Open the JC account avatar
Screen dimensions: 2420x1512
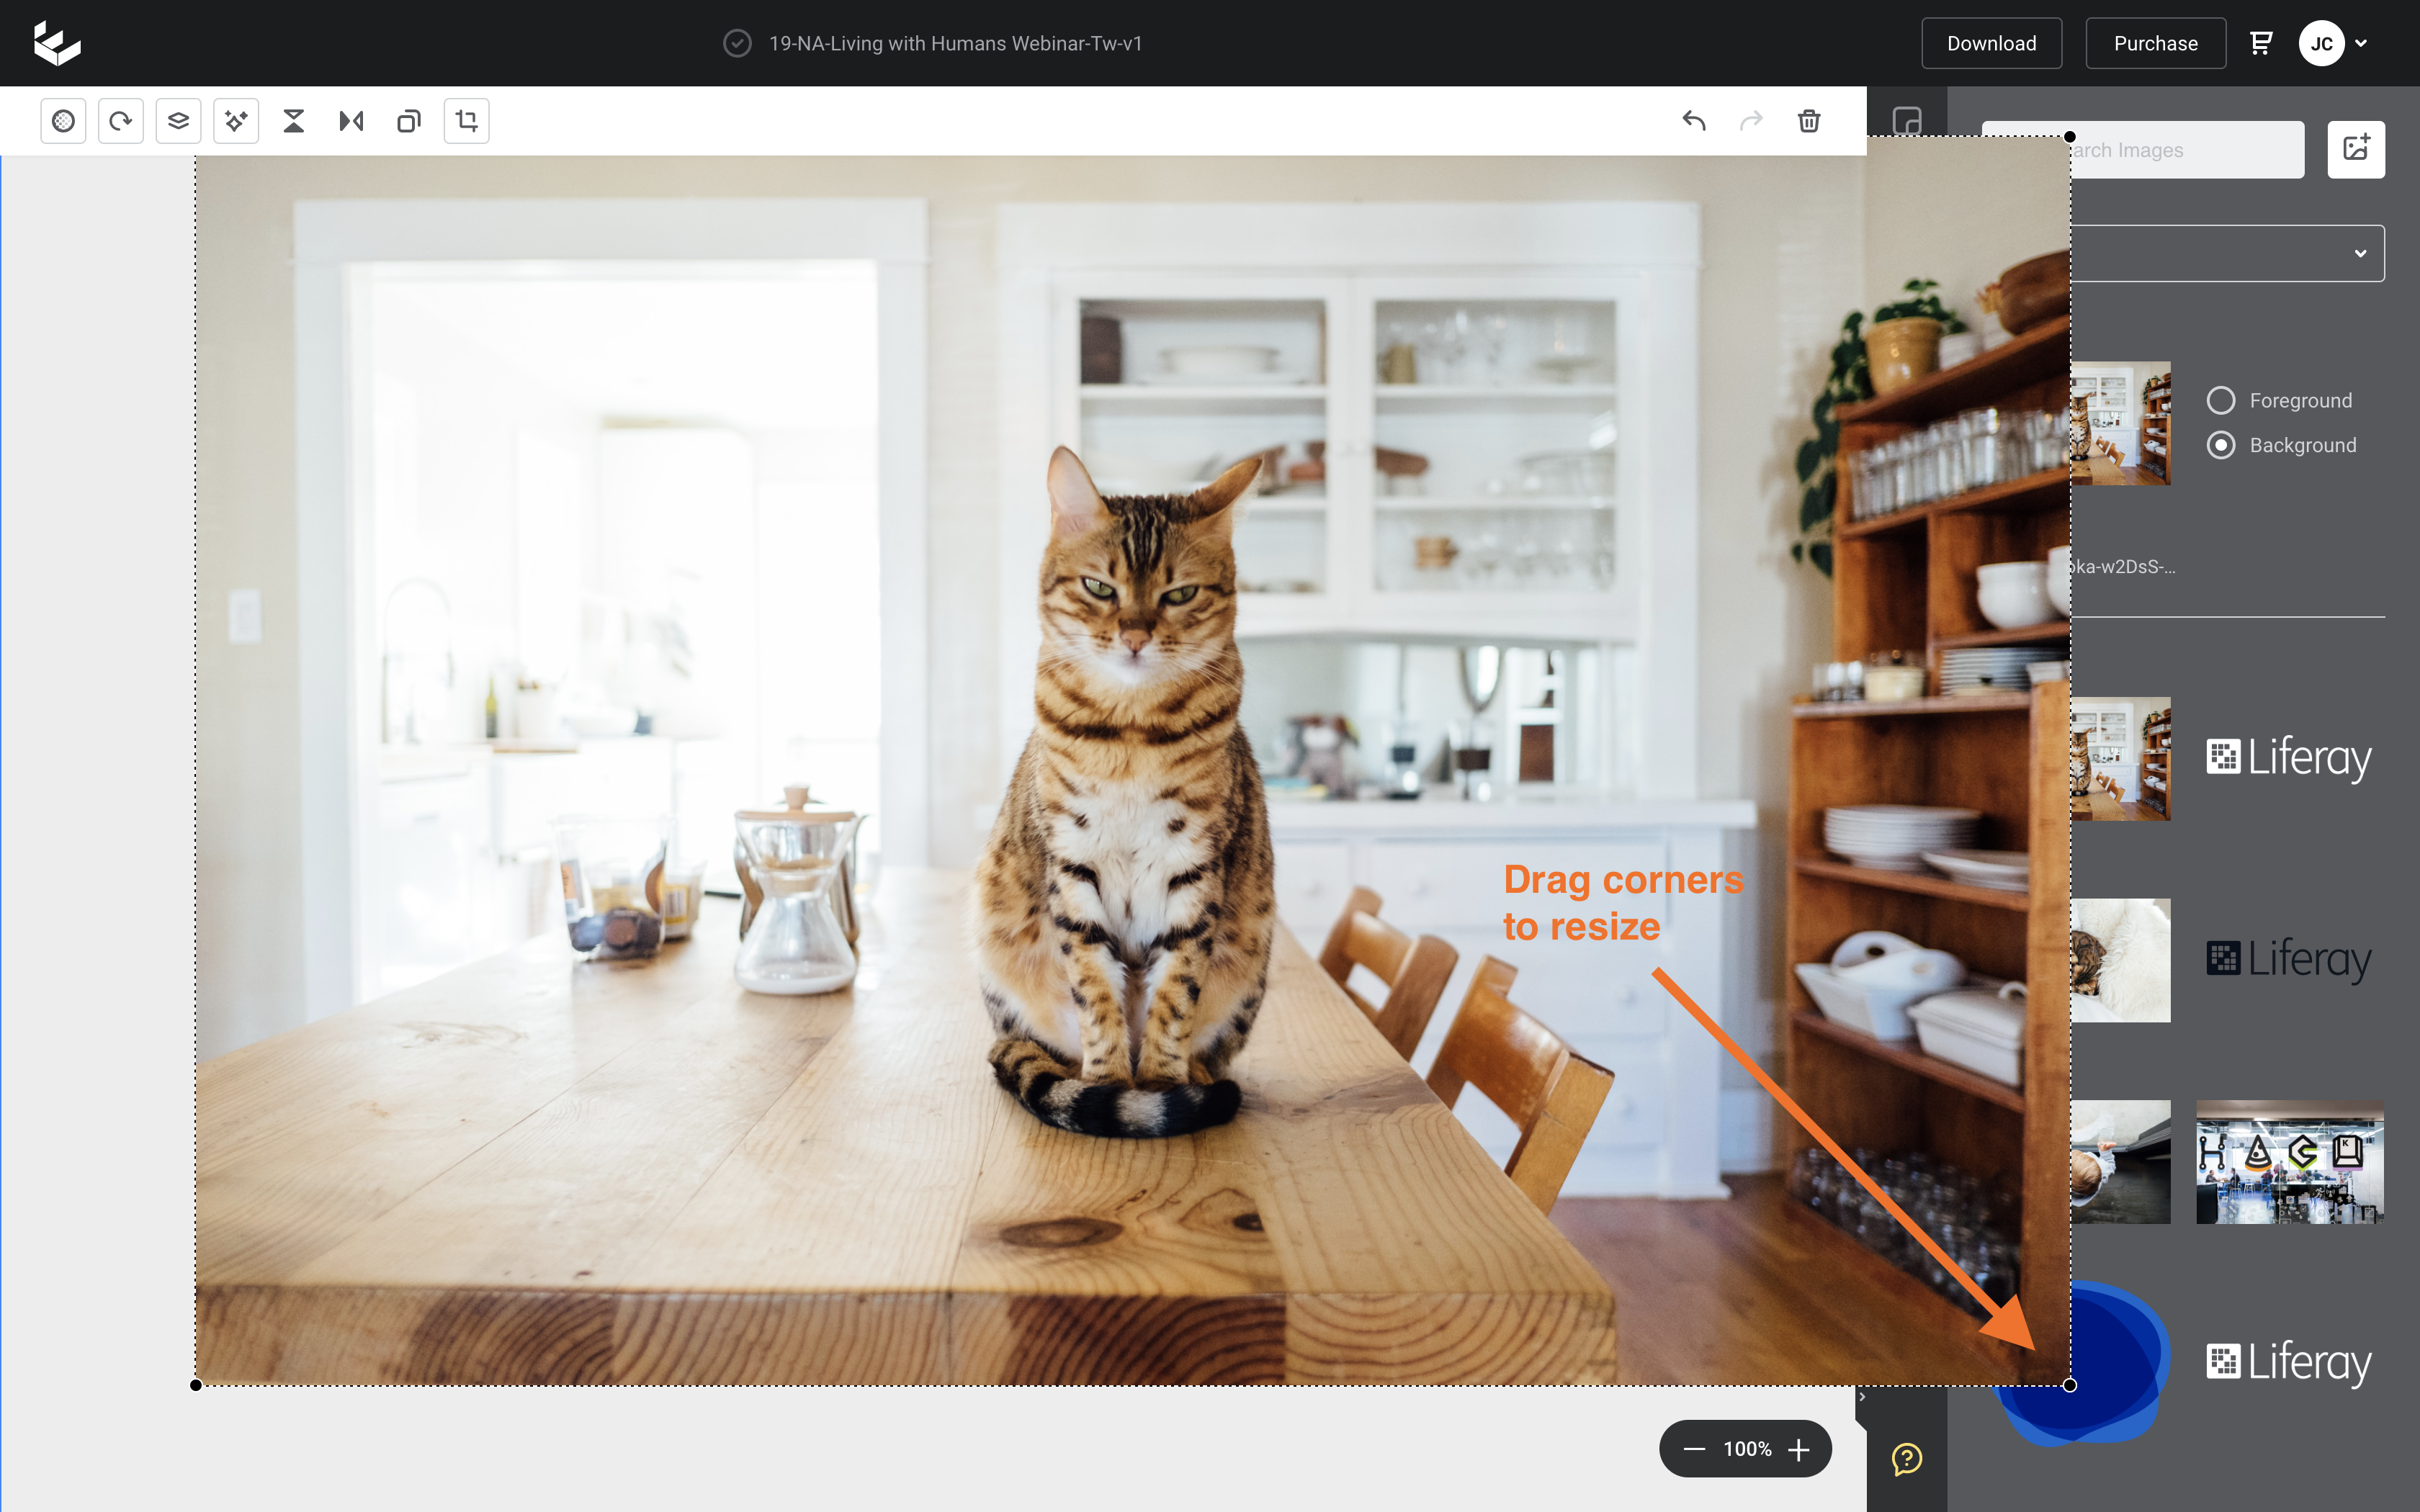[x=2321, y=43]
